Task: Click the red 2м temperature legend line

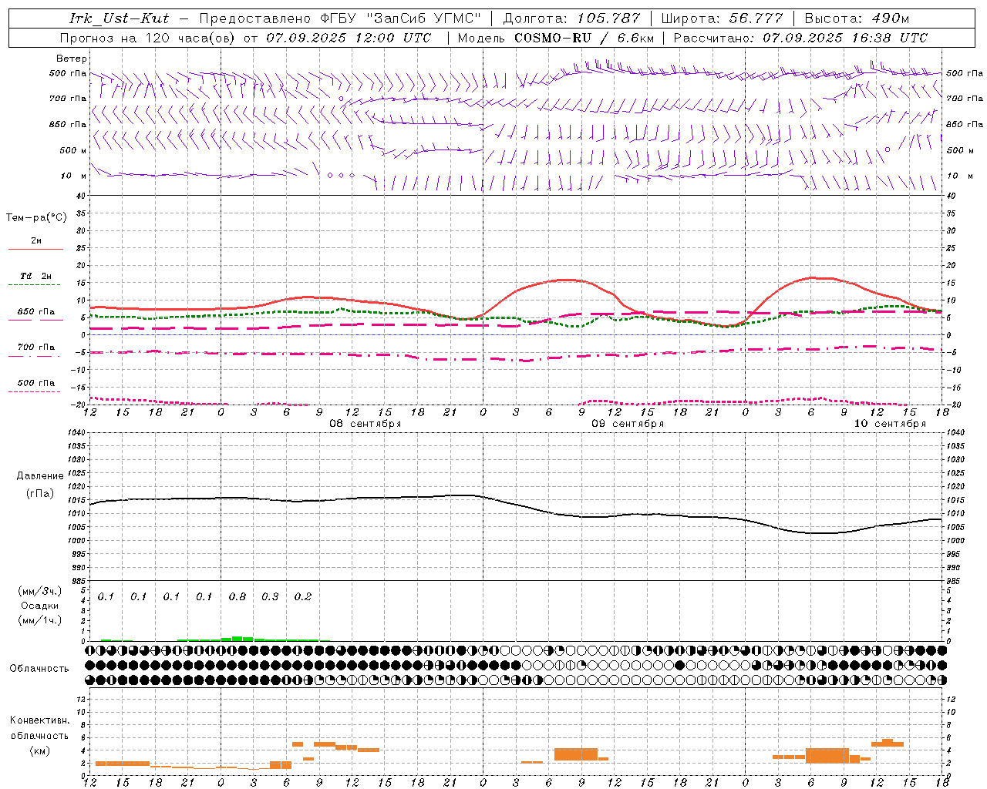Action: 35,249
